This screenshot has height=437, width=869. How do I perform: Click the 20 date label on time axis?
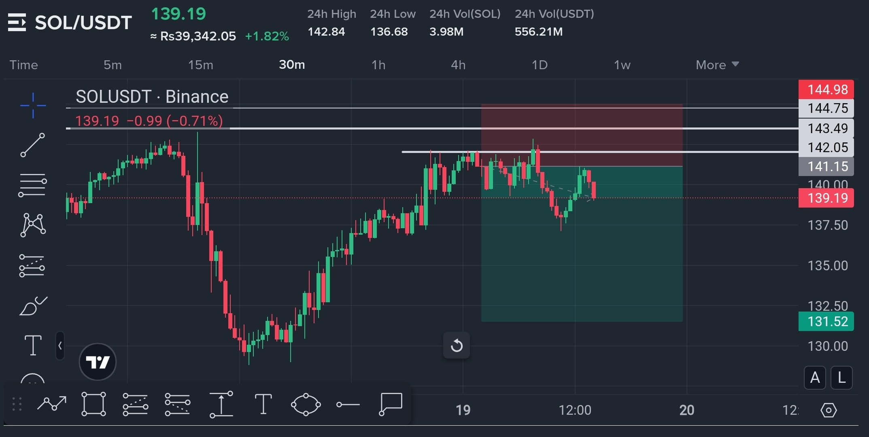coord(687,410)
